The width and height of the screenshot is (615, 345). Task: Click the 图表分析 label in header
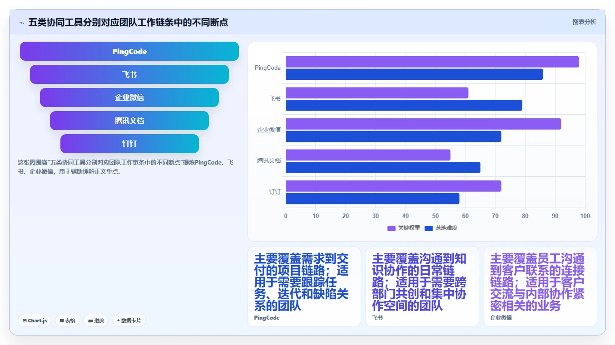tap(584, 22)
